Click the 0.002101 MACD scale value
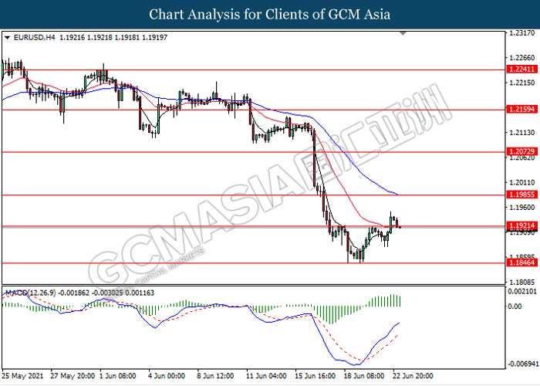The width and height of the screenshot is (540, 386). click(522, 292)
